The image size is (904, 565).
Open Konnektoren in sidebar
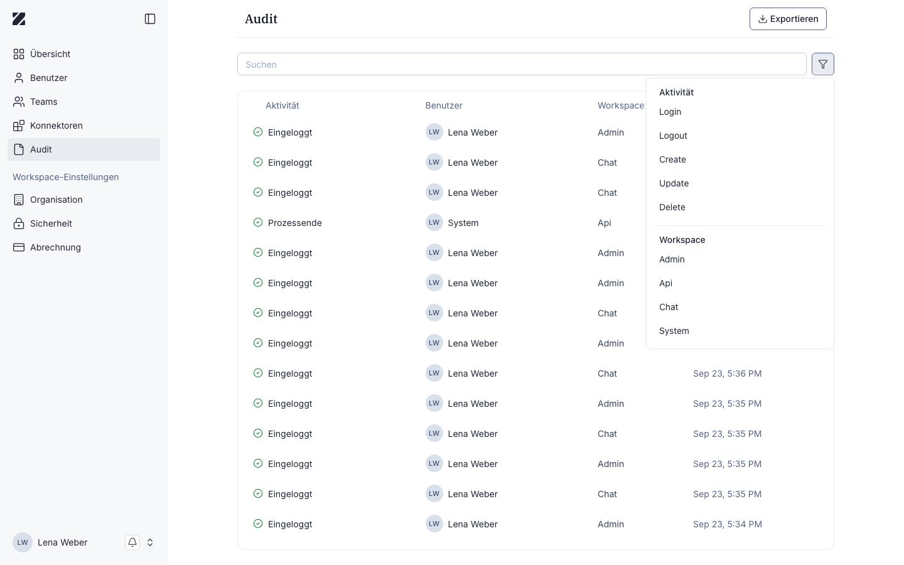pos(83,126)
